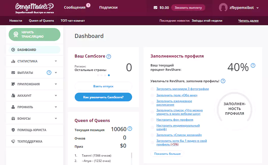
Task: Click Показать больше button
Action: [167, 154]
